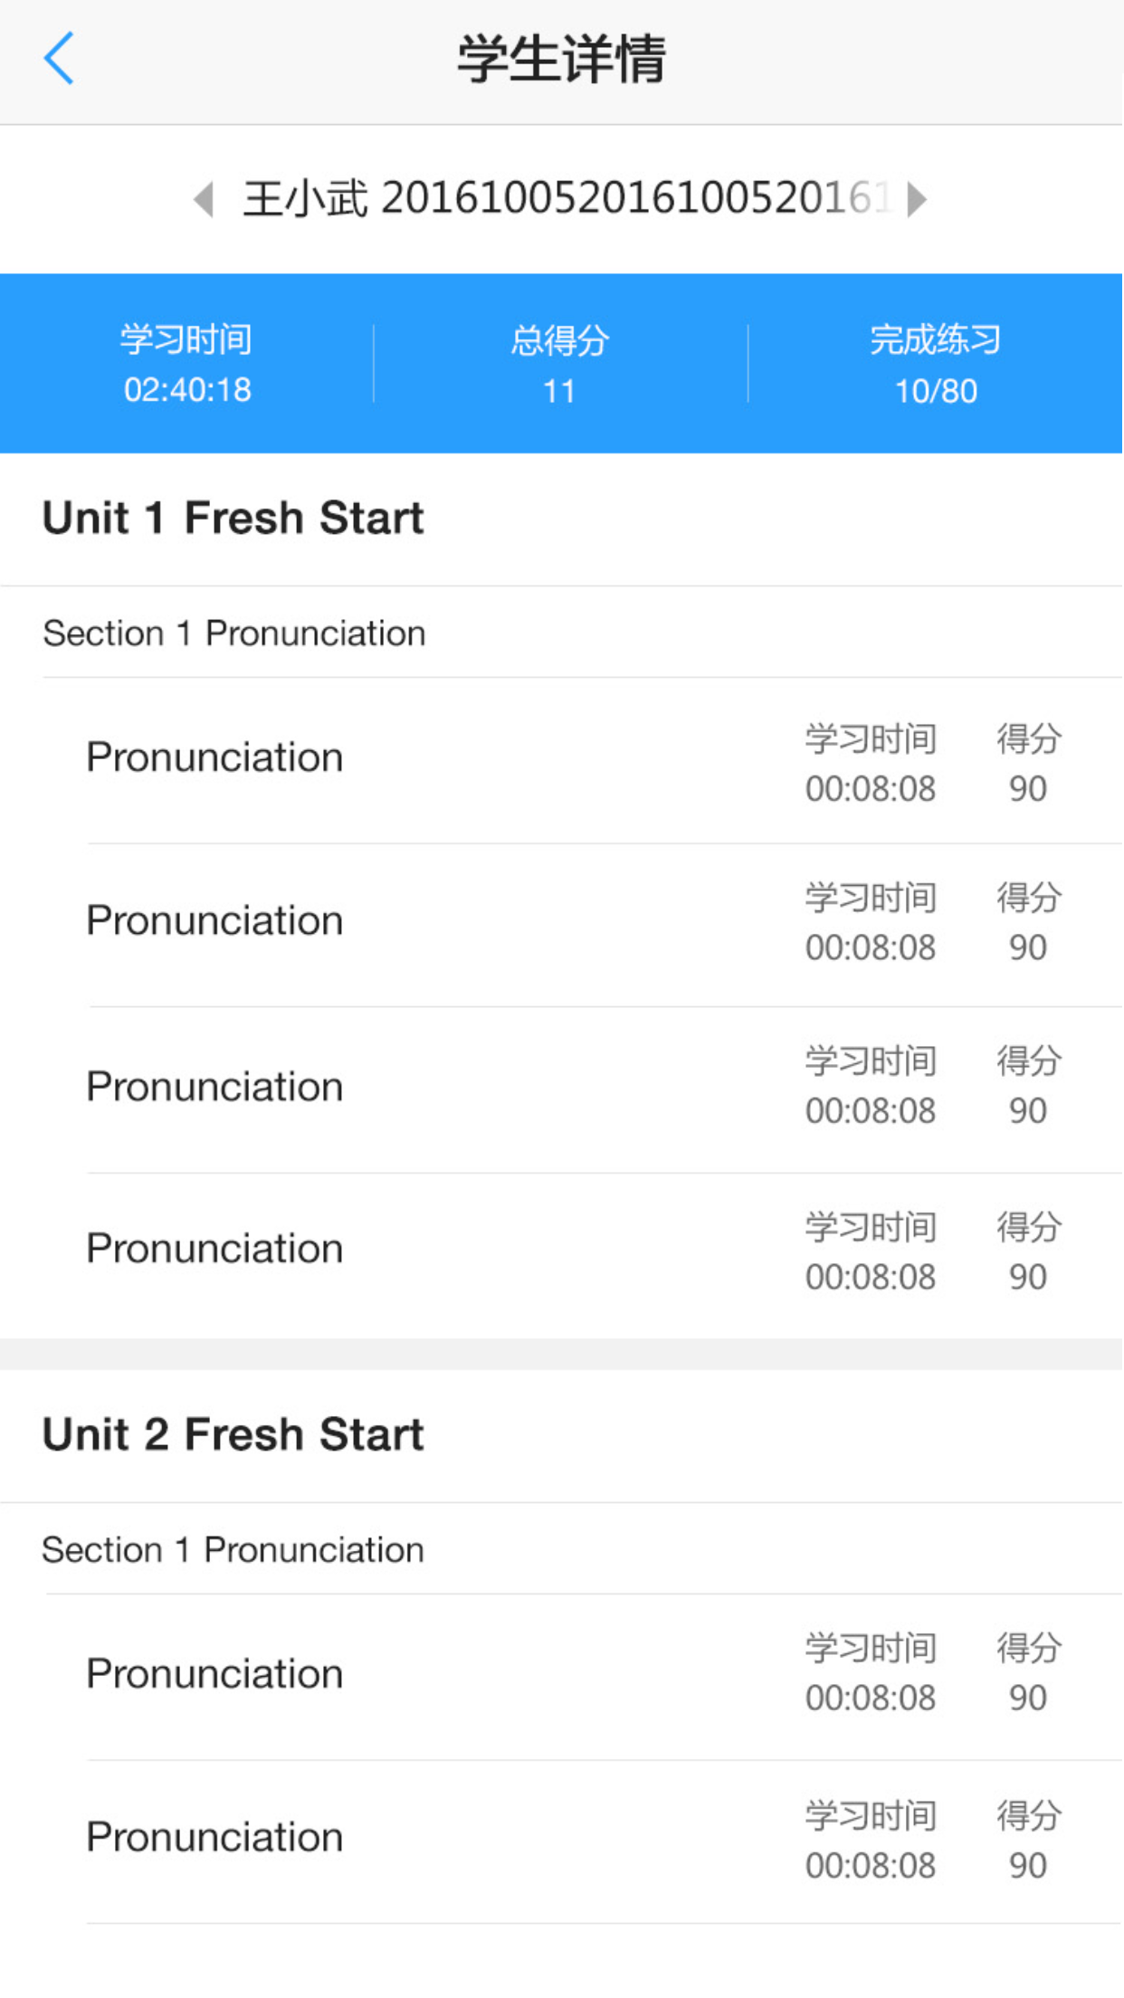Open the first Pronunciation exercise in Unit 1
Viewport: 1124px width, 1998px height.
(215, 757)
